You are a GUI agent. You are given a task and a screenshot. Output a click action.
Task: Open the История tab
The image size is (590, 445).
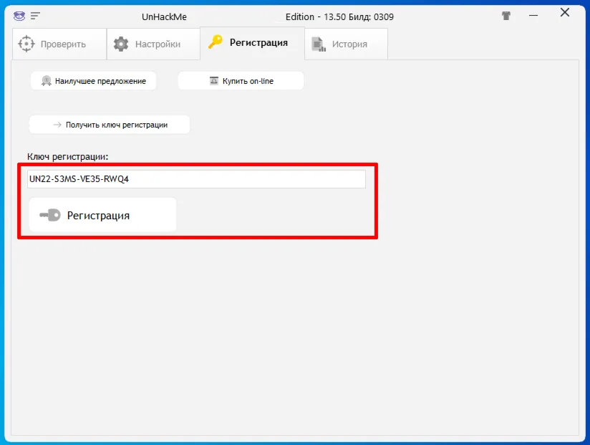[x=346, y=44]
